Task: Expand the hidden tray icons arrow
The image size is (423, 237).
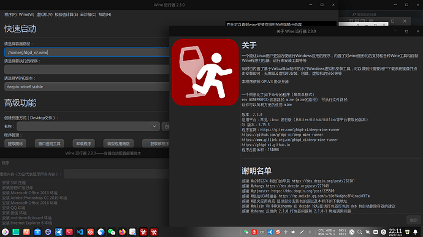Action: pos(310,232)
